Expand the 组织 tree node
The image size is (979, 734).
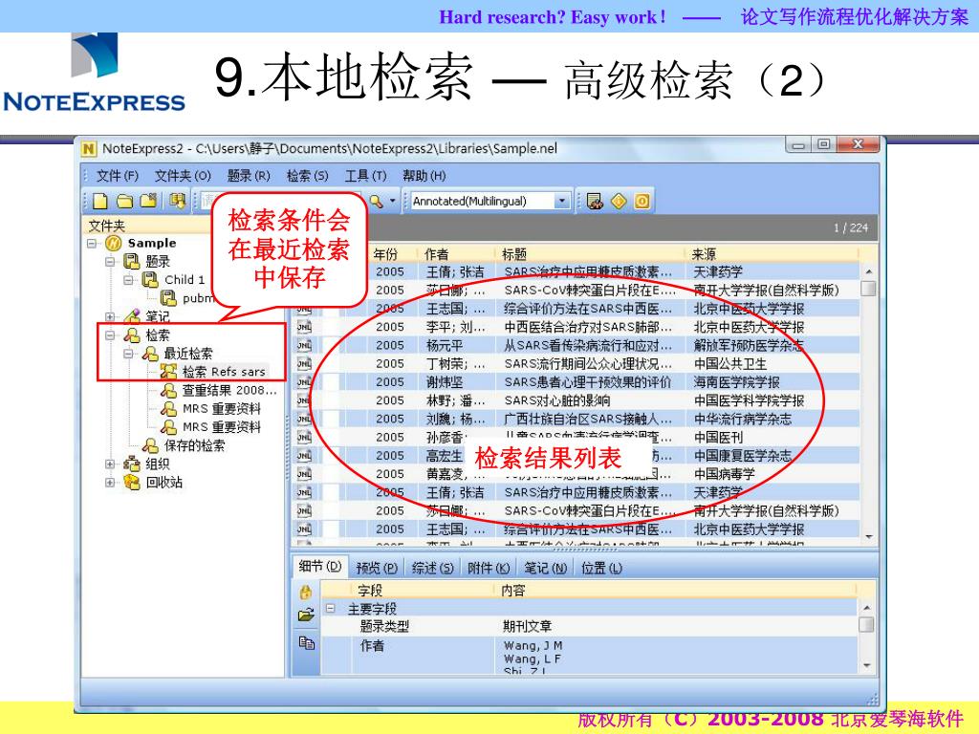pyautogui.click(x=111, y=464)
